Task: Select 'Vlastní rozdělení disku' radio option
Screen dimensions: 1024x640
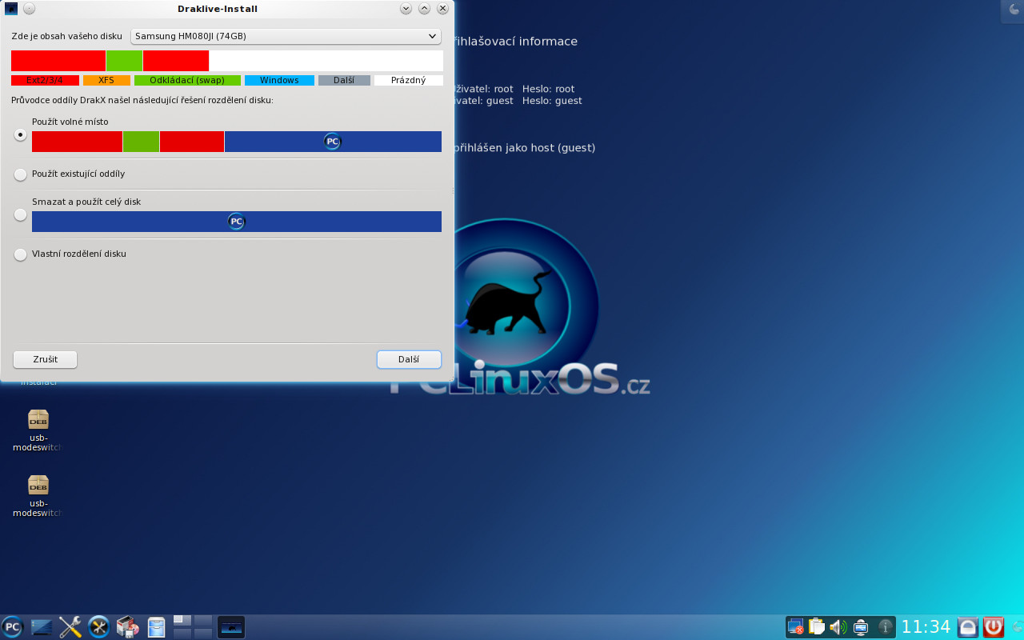Action: [x=21, y=254]
